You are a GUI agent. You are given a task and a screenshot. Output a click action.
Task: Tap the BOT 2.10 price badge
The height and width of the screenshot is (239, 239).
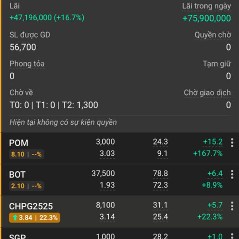pyautogui.click(x=26, y=186)
